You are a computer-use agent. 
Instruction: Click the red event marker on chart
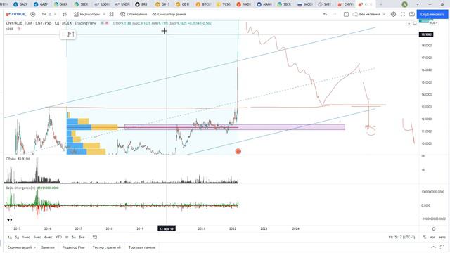[x=238, y=151]
